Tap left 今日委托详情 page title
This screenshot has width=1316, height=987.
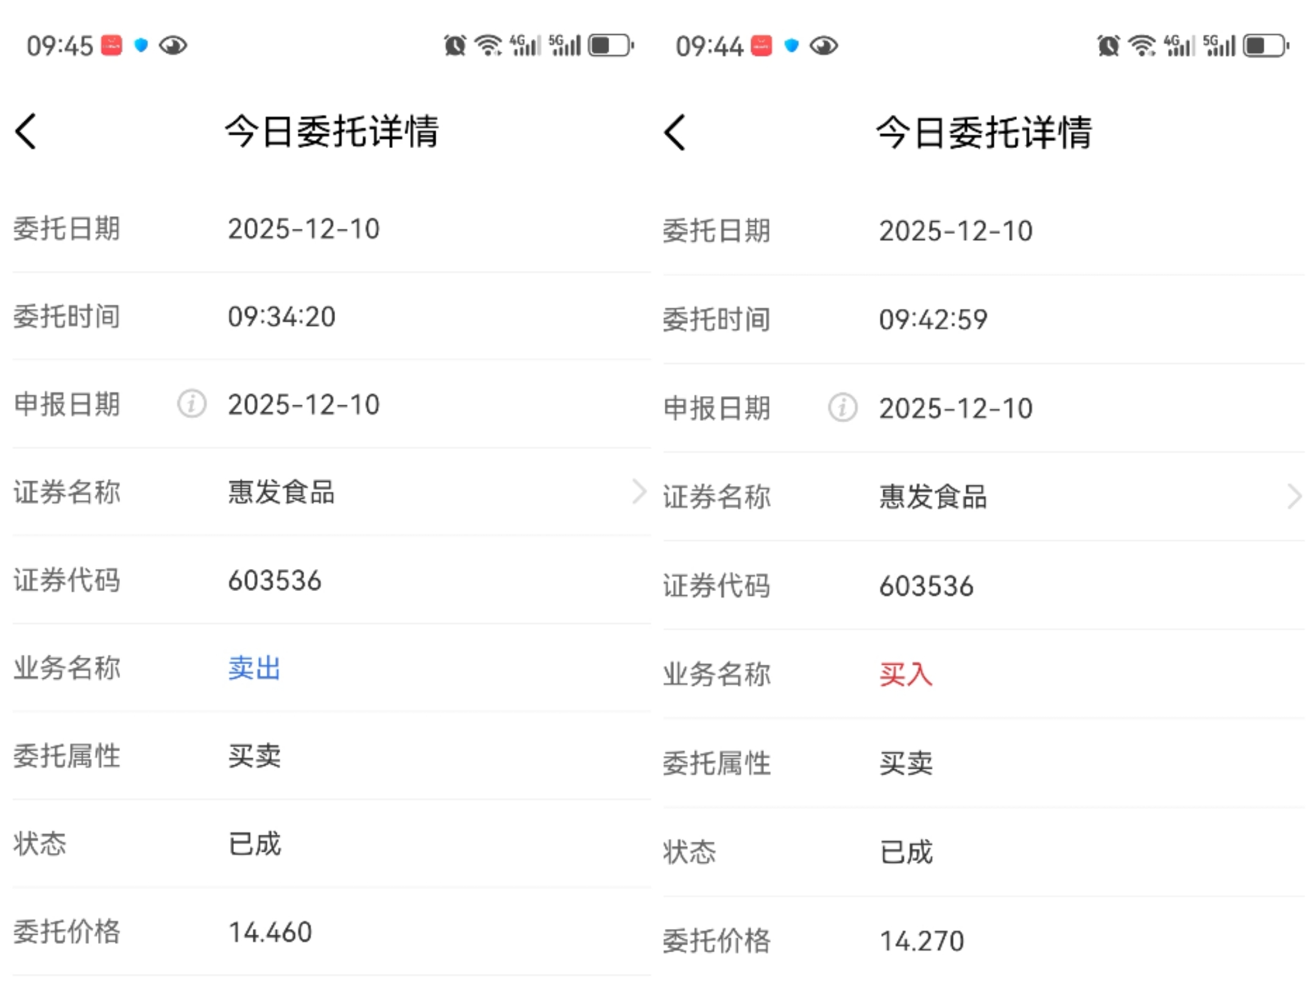pos(331,131)
